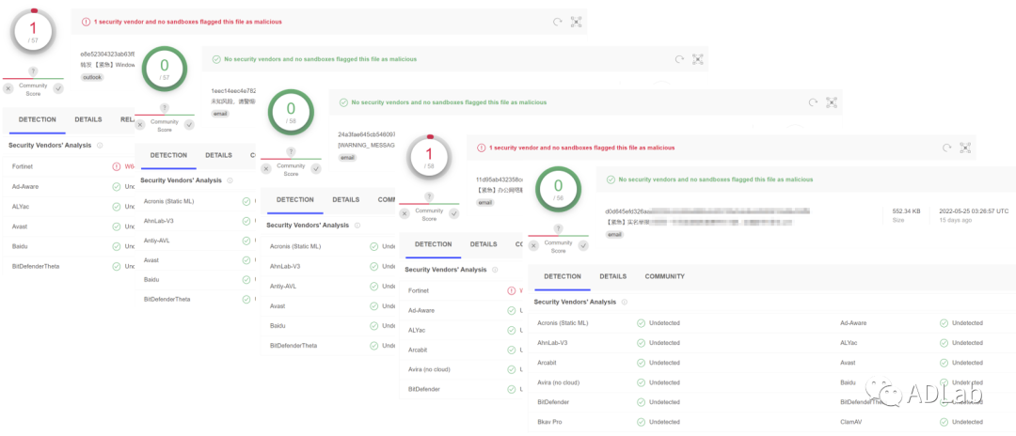Vote harmless with the check in 1/58 report

point(454,213)
